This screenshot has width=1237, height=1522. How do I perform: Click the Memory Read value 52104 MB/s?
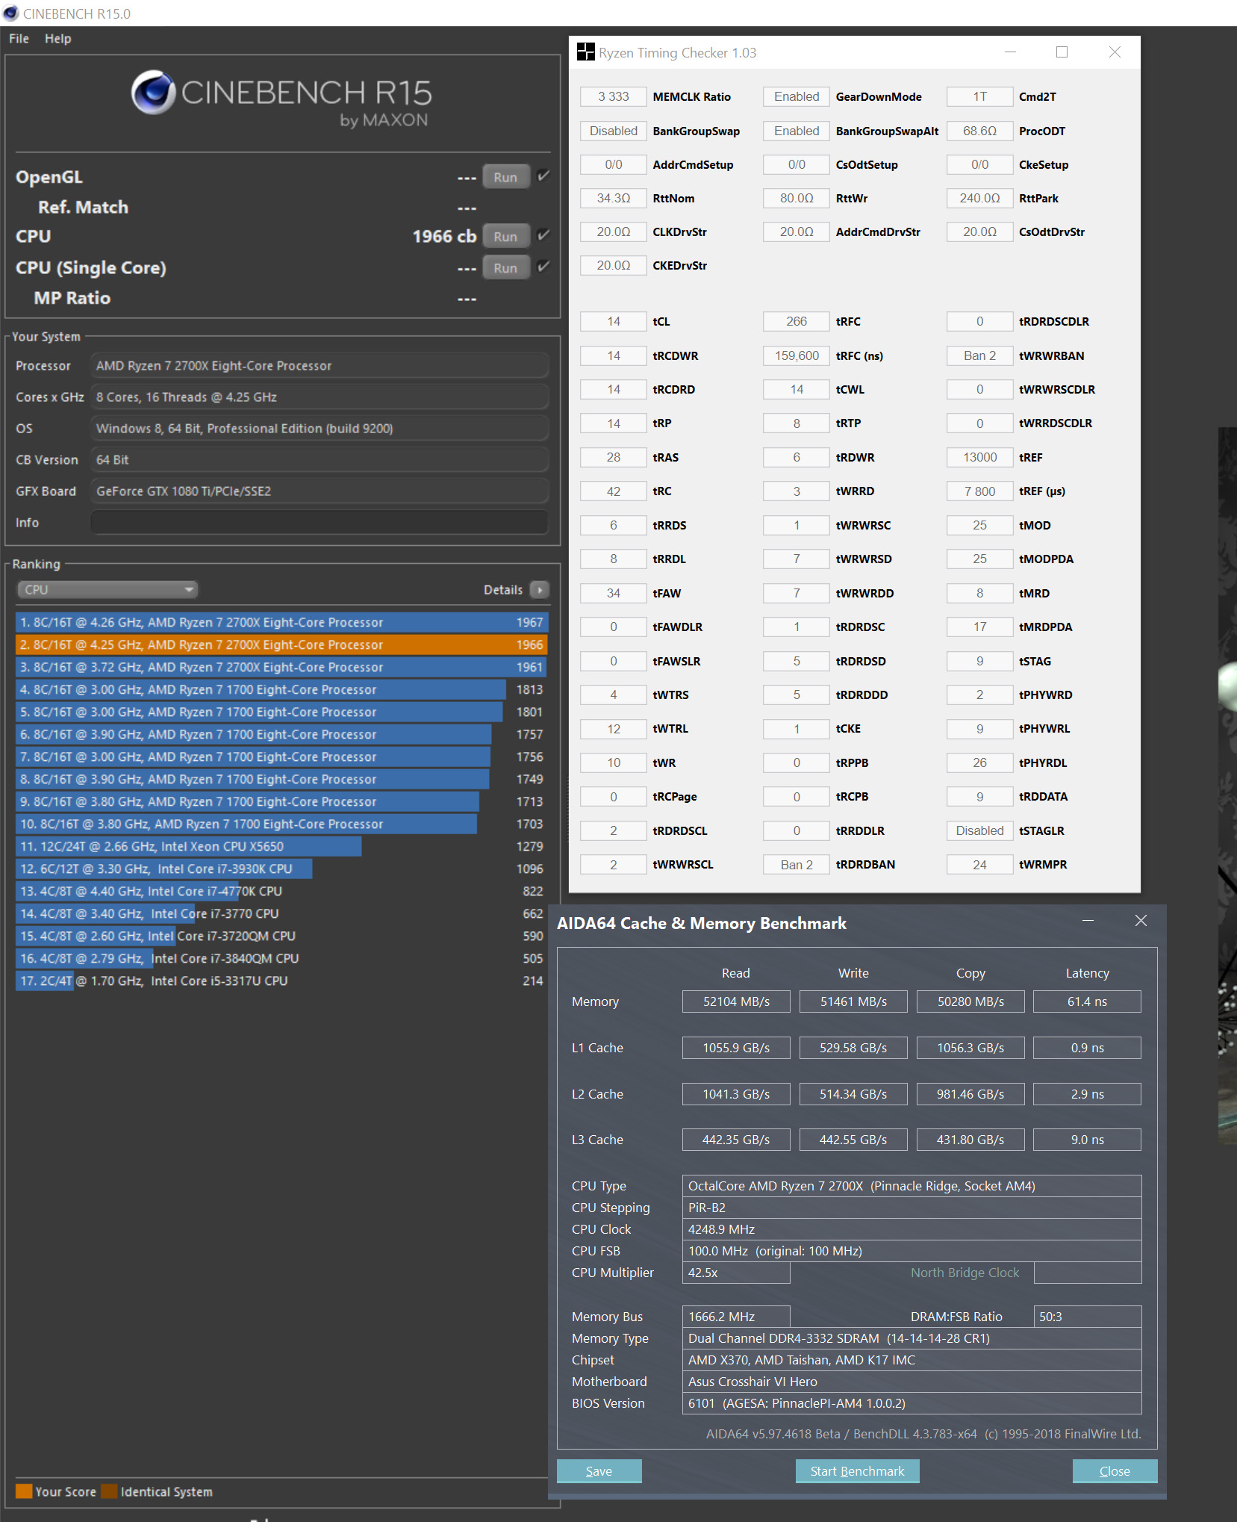point(736,1001)
